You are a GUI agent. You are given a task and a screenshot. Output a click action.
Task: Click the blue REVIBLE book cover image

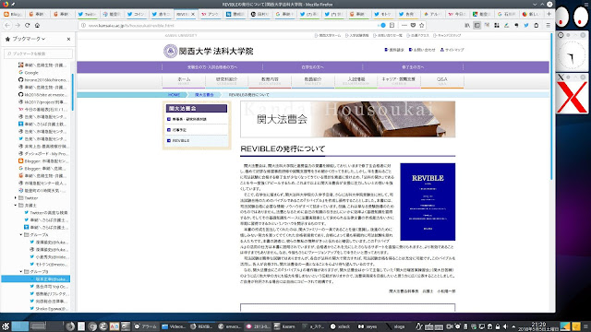coord(428,201)
